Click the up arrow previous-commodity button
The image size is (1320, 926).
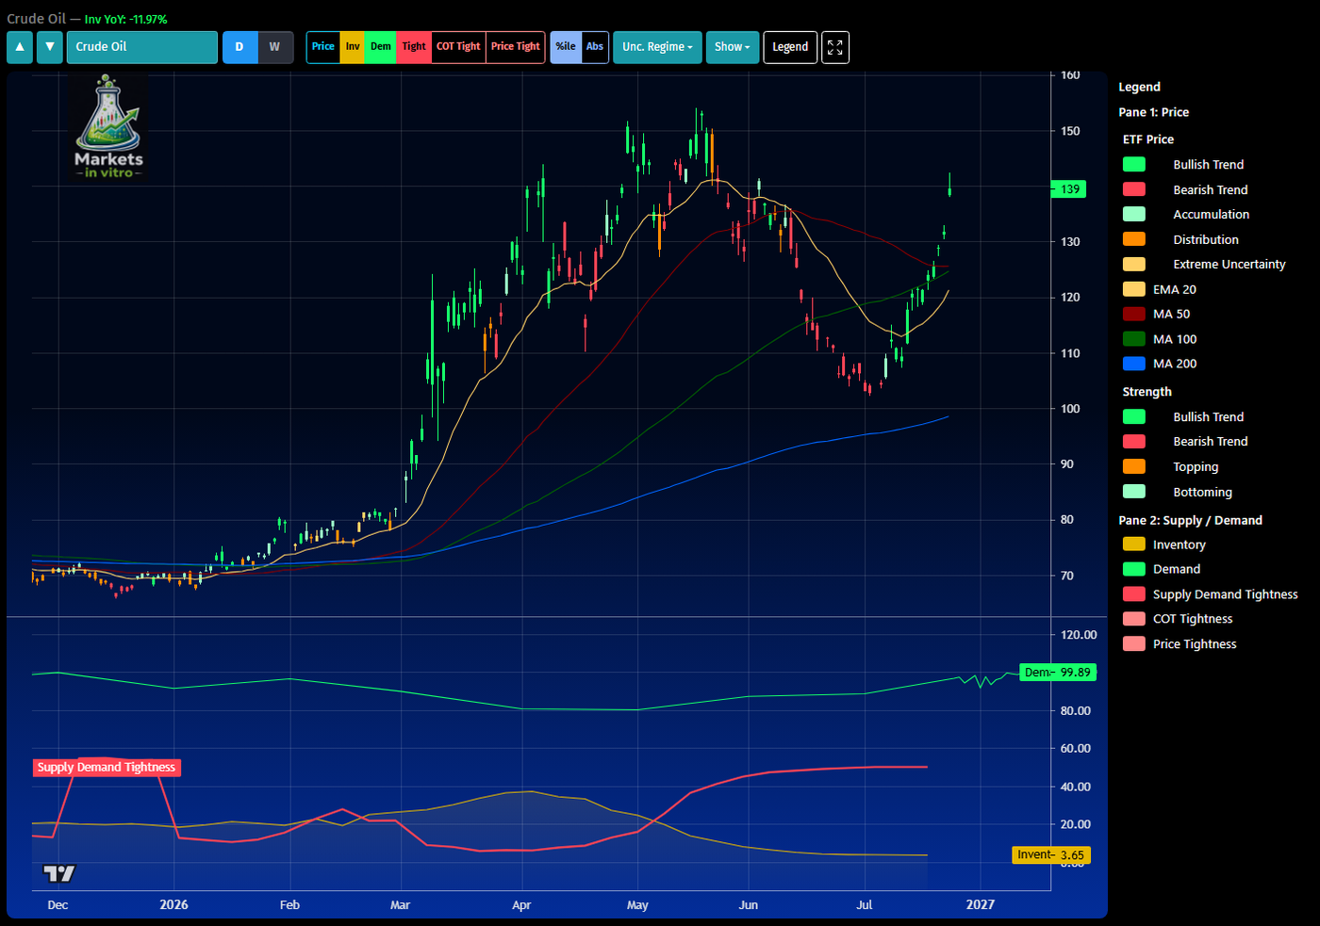click(20, 47)
